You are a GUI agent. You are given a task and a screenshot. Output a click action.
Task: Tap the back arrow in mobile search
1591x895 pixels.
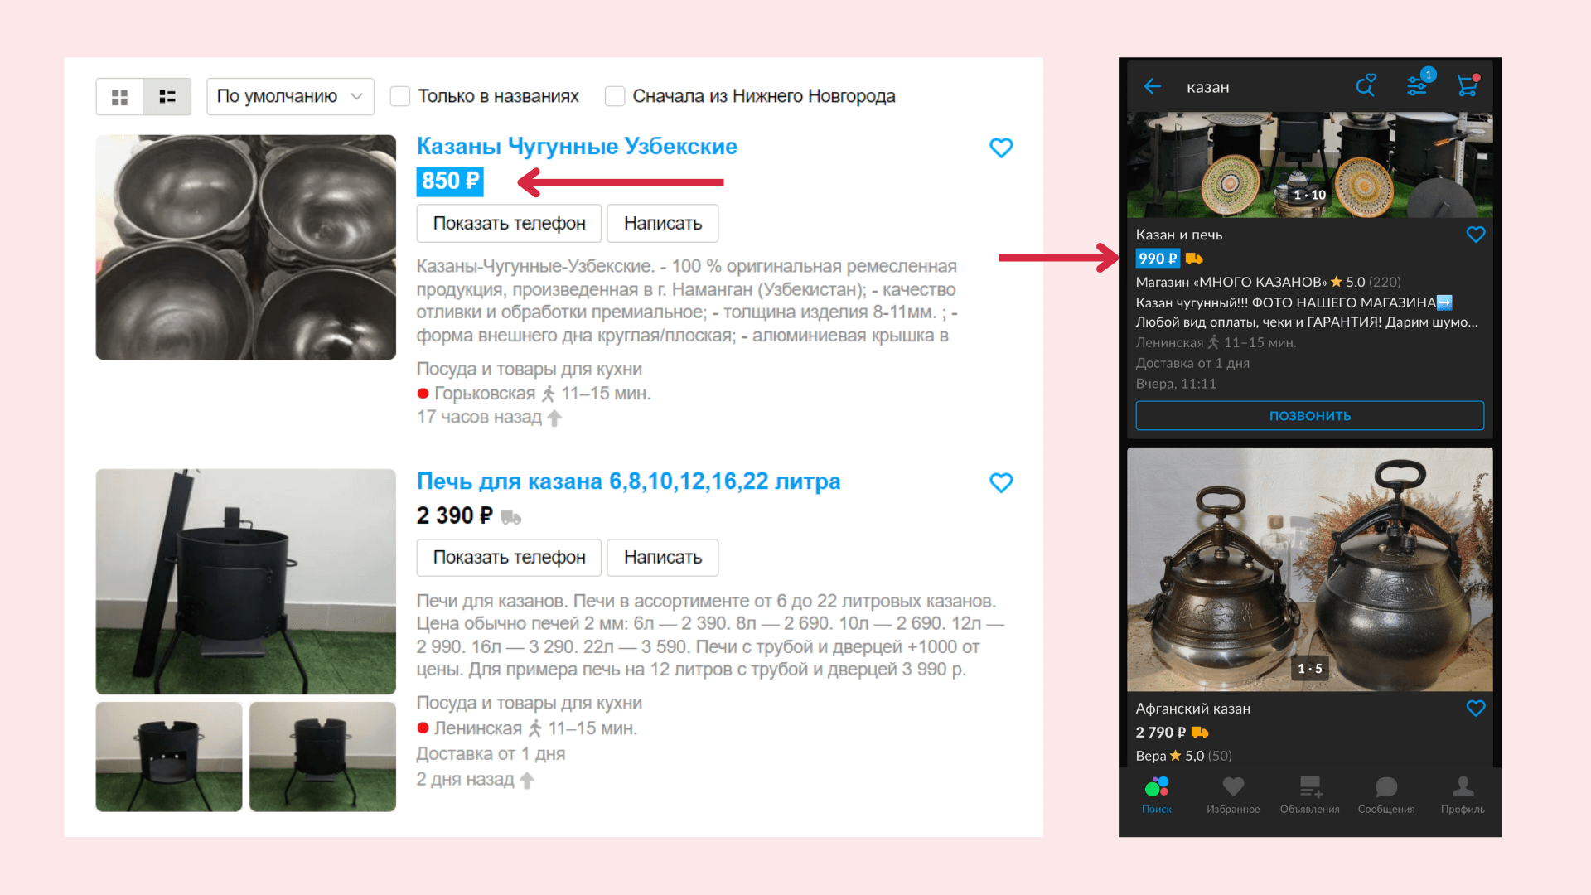point(1153,86)
